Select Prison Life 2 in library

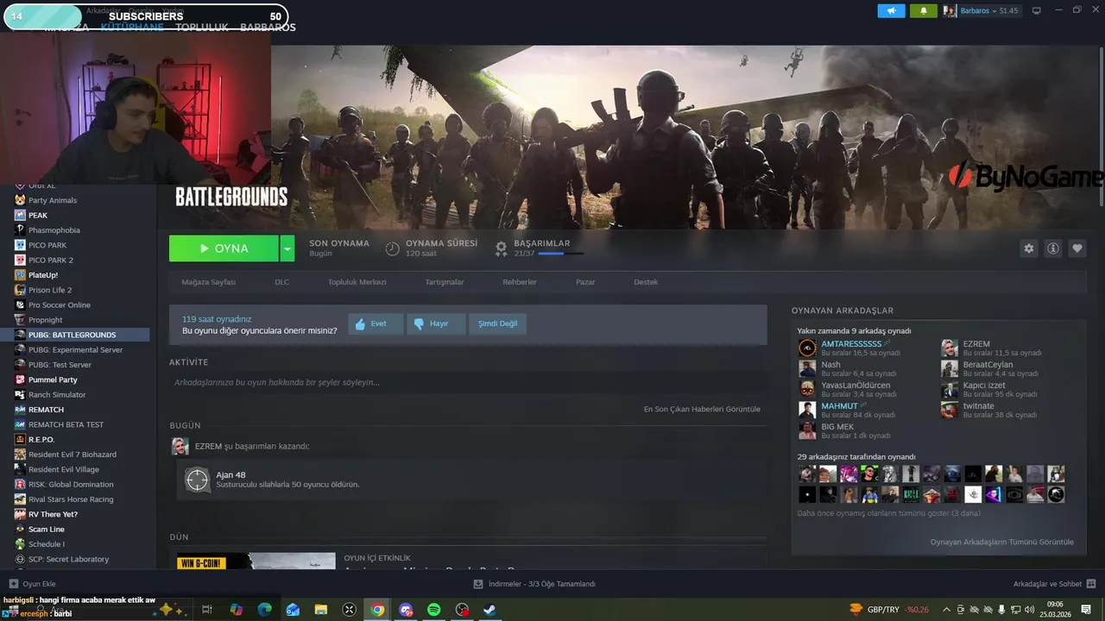pyautogui.click(x=50, y=290)
